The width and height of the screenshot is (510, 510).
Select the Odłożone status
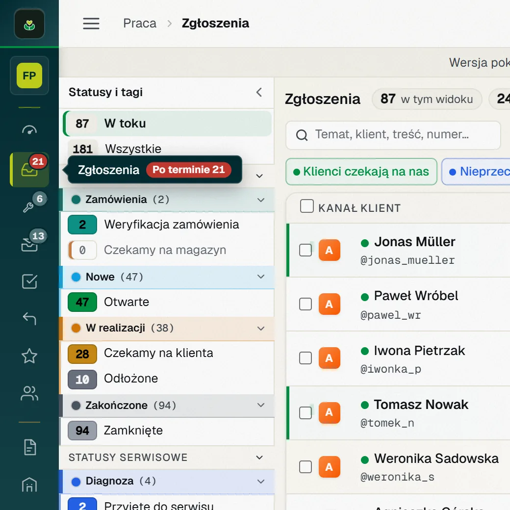(167, 379)
